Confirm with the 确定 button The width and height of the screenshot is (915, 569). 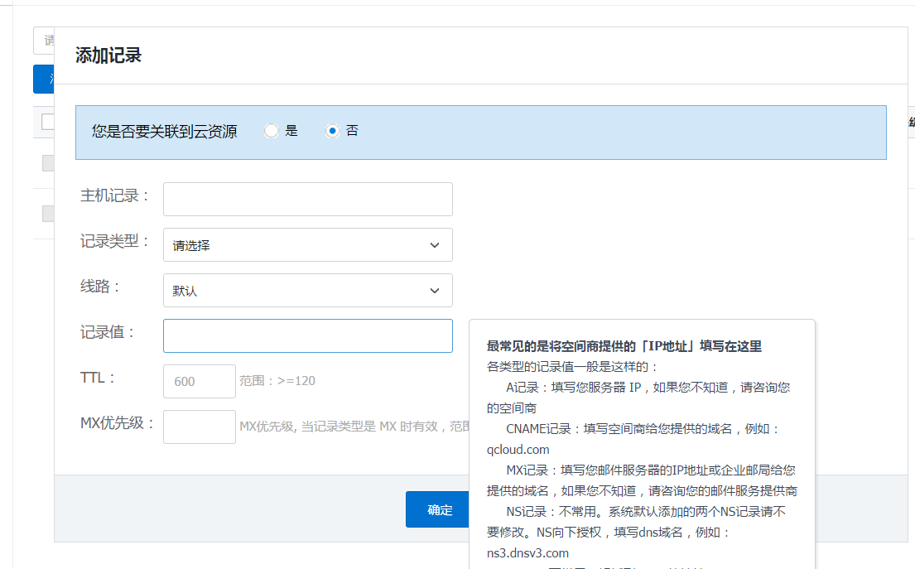point(438,509)
